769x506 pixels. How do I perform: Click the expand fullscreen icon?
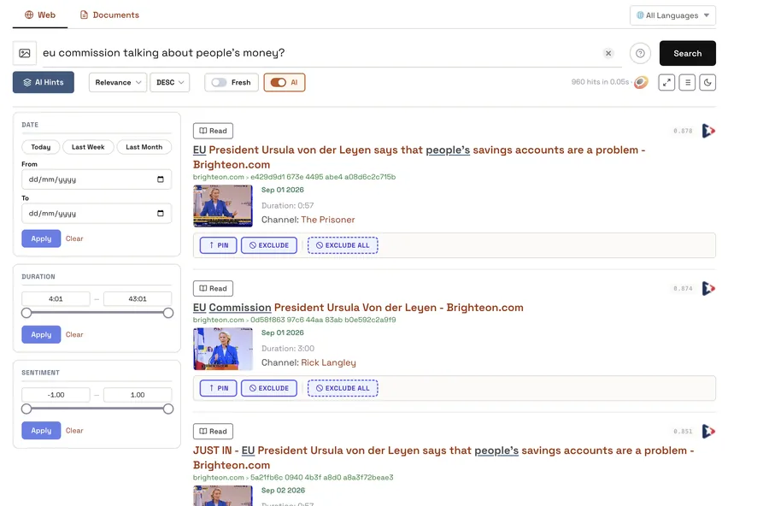click(666, 82)
